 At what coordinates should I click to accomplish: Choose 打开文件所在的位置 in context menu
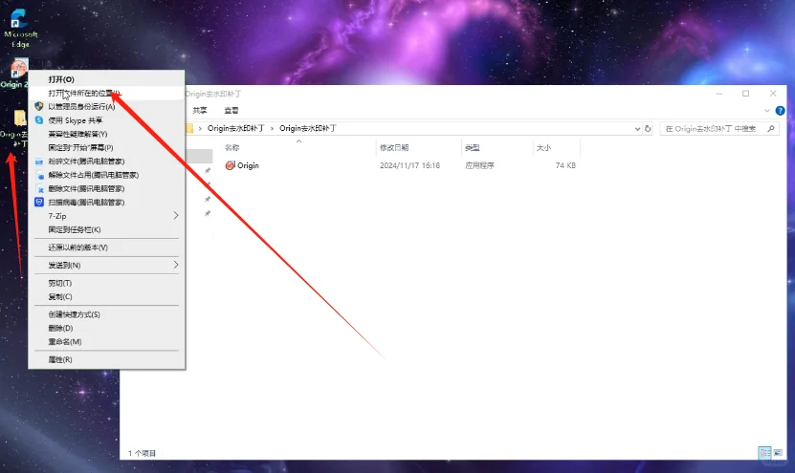(x=106, y=94)
